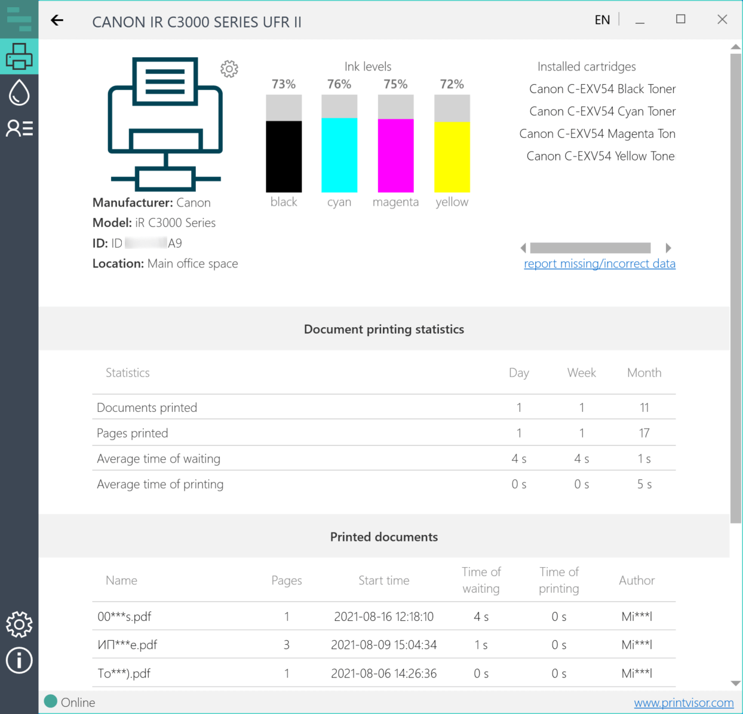743x714 pixels.
Task: Click the info icon in the sidebar
Action: (19, 660)
